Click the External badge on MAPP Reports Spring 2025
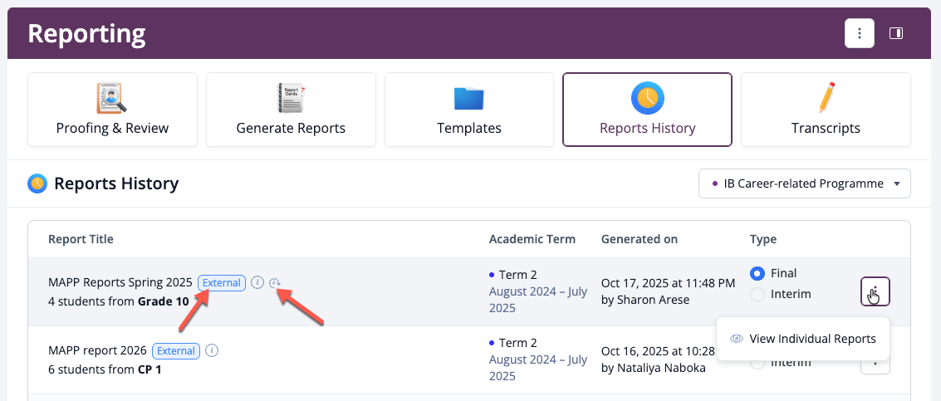This screenshot has width=941, height=401. pos(222,282)
